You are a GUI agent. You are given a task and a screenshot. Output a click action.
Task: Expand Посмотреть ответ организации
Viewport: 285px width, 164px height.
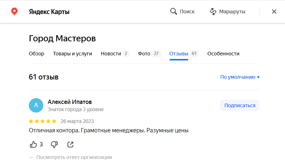click(74, 157)
